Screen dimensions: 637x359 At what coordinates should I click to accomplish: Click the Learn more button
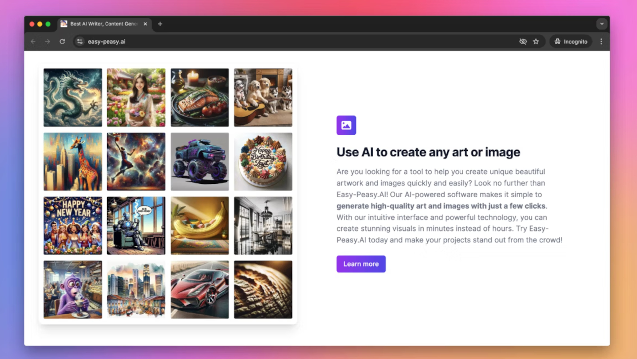coord(361,264)
